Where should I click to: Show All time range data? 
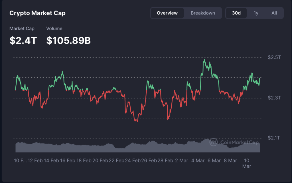[274, 13]
